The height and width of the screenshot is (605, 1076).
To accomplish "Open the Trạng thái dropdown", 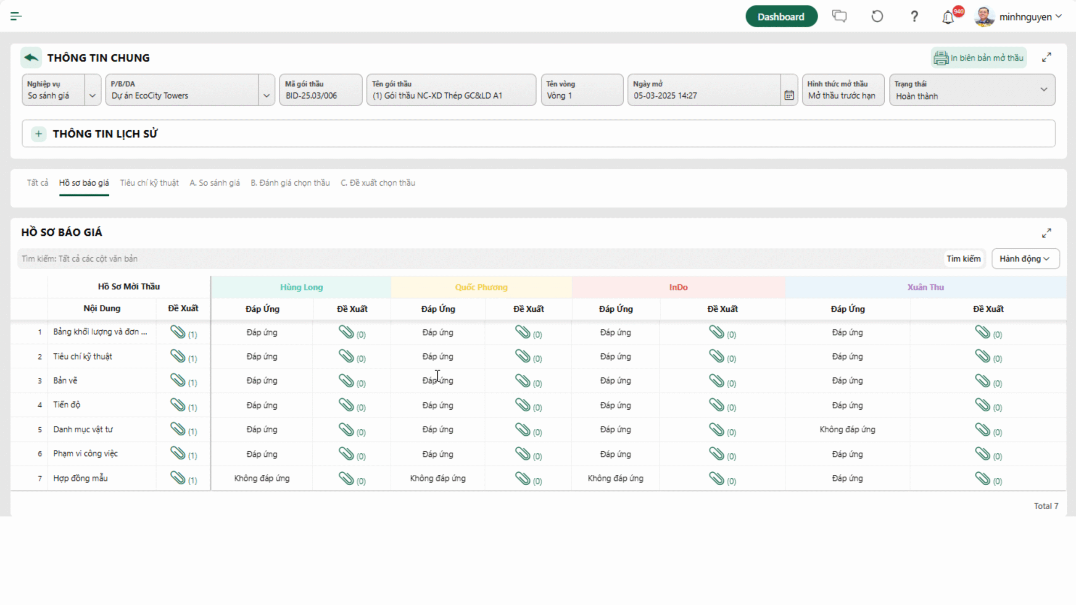I will coord(1044,89).
